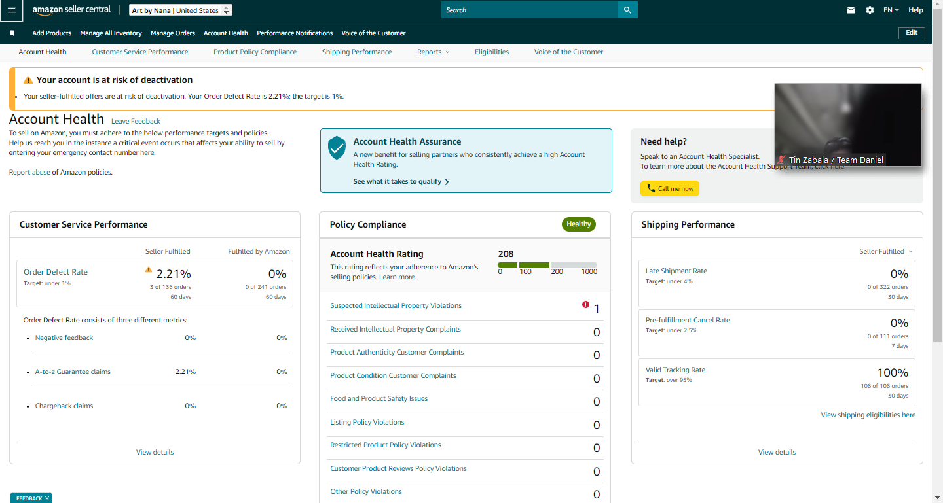Screen dimensions: 943x503
Task: Click the Account Health Assurance shield icon
Action: pyautogui.click(x=337, y=148)
